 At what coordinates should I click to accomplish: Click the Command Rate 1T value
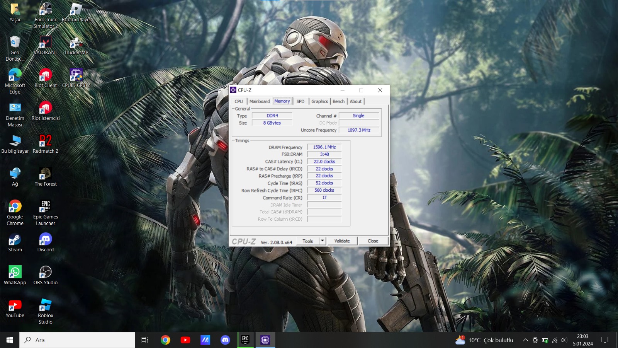[324, 198]
